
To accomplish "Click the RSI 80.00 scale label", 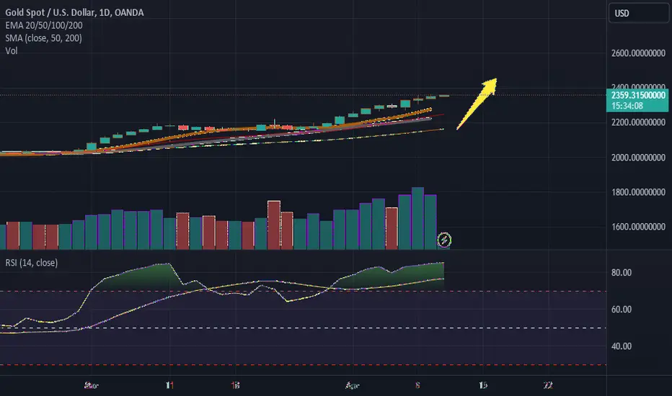I will (621, 272).
